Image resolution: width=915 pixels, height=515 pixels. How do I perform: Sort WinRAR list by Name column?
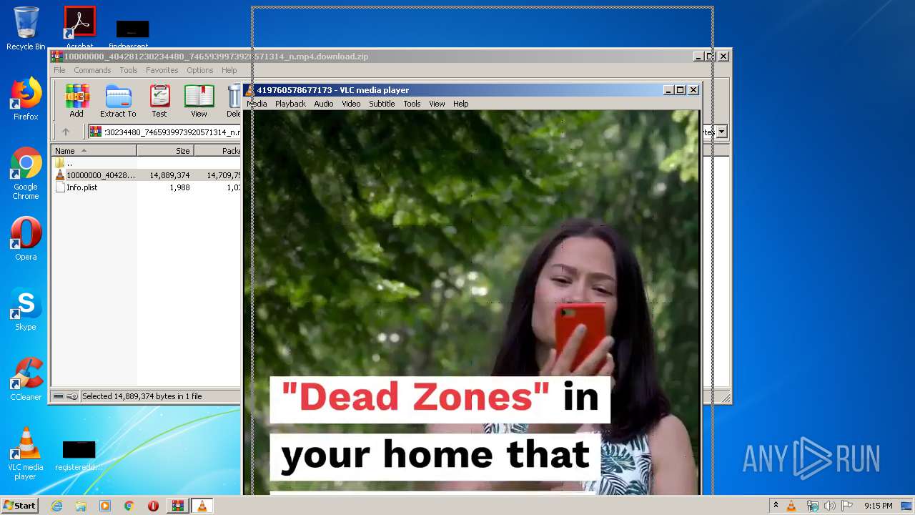point(94,151)
